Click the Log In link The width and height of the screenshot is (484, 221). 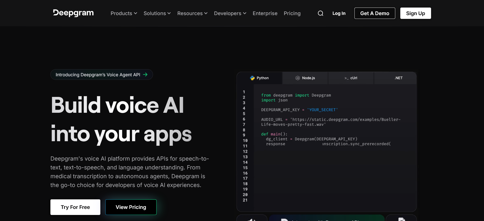pyautogui.click(x=339, y=13)
